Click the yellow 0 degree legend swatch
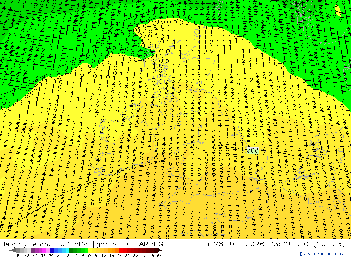Viewport: 351px width, 257px height. (x=91, y=250)
